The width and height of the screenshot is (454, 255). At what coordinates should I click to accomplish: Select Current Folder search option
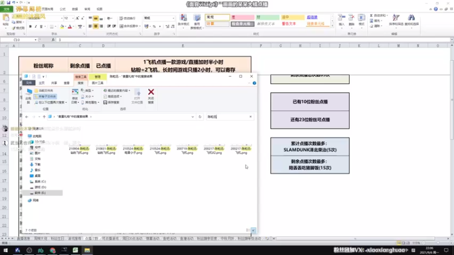tap(44, 91)
